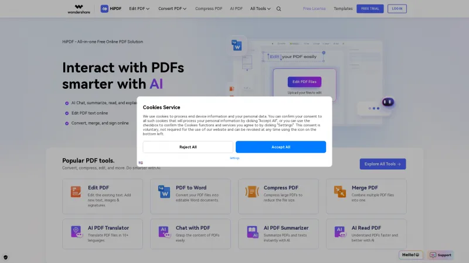Click 'Convert, merge, and sign online' text
The height and width of the screenshot is (263, 469).
coord(100,123)
